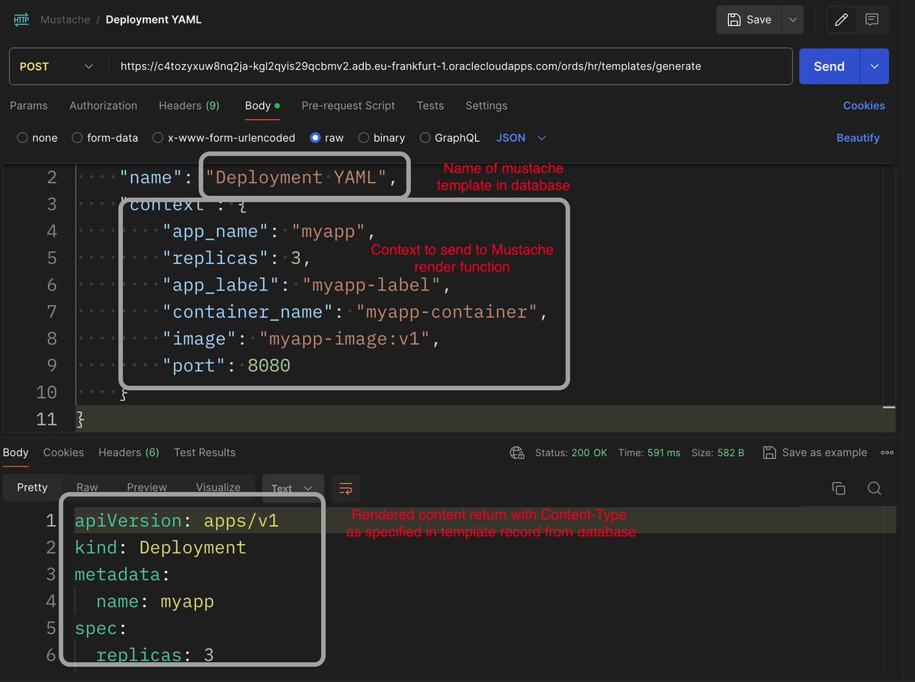Open the Test Results tab
The height and width of the screenshot is (682, 915).
(204, 452)
